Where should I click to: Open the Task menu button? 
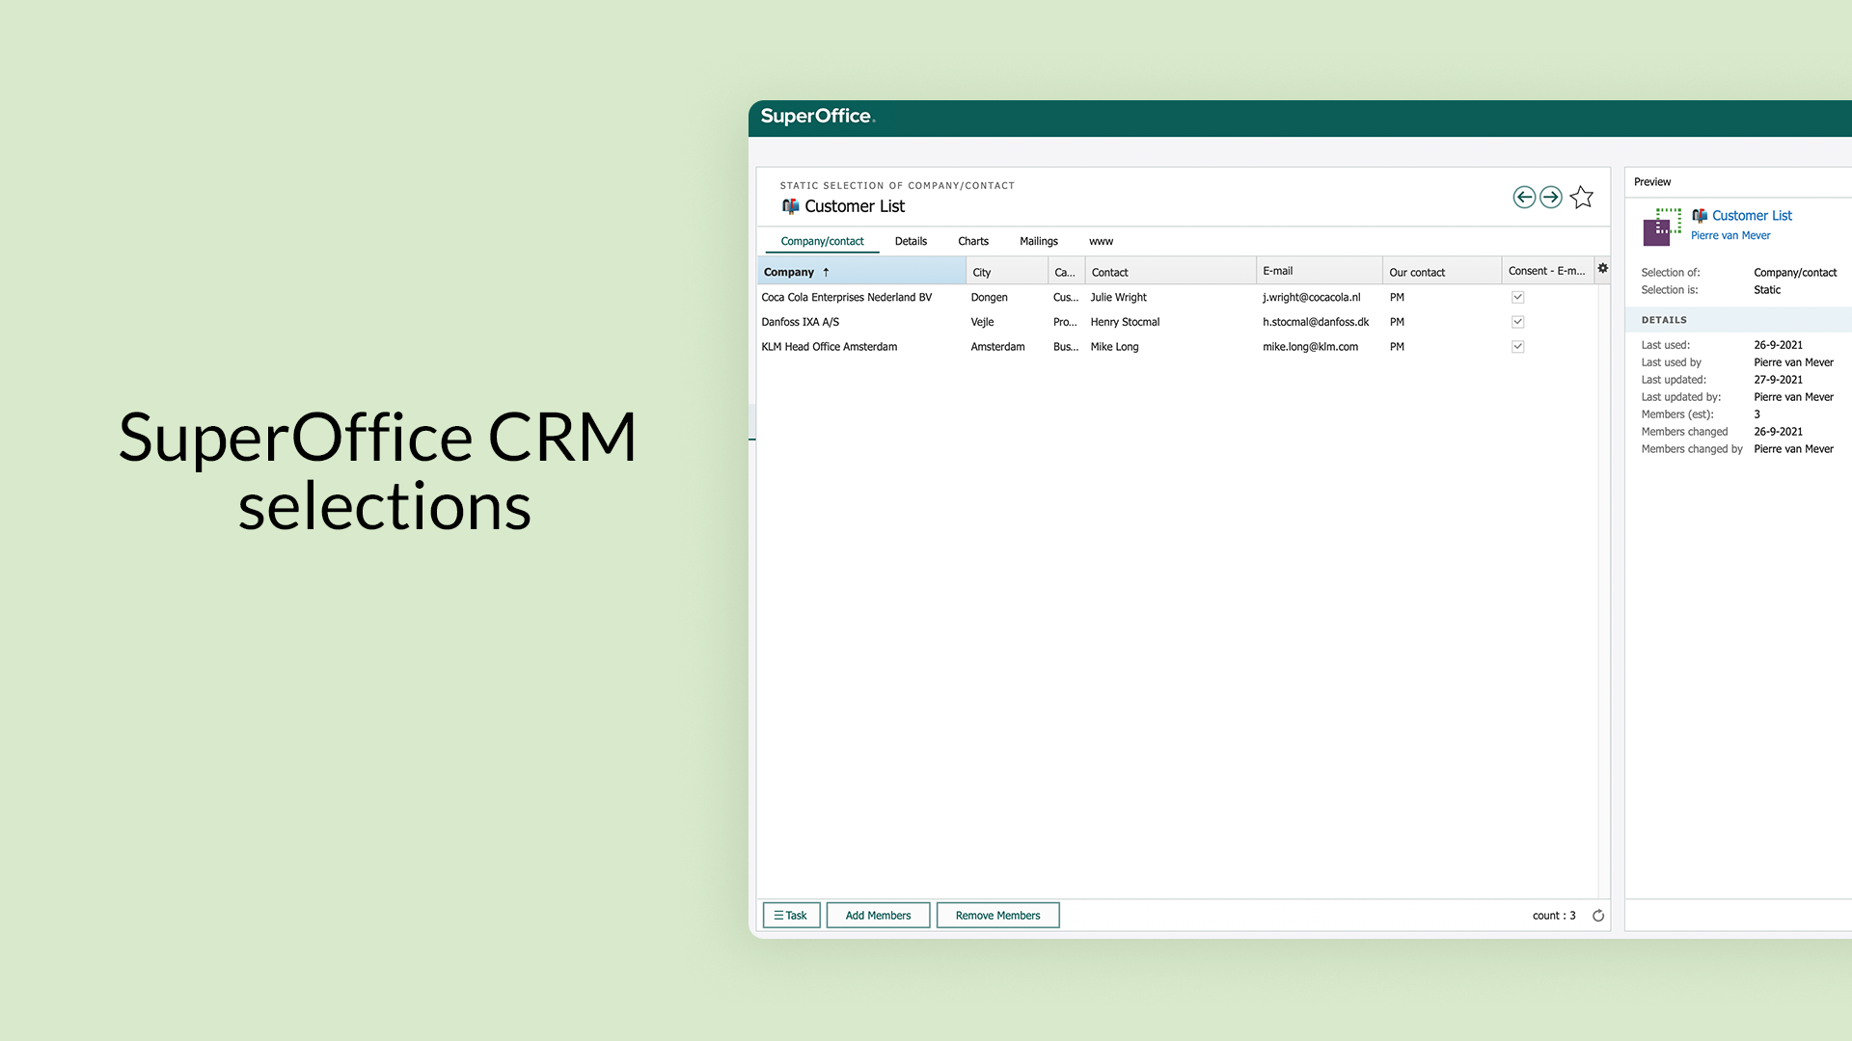tap(791, 916)
